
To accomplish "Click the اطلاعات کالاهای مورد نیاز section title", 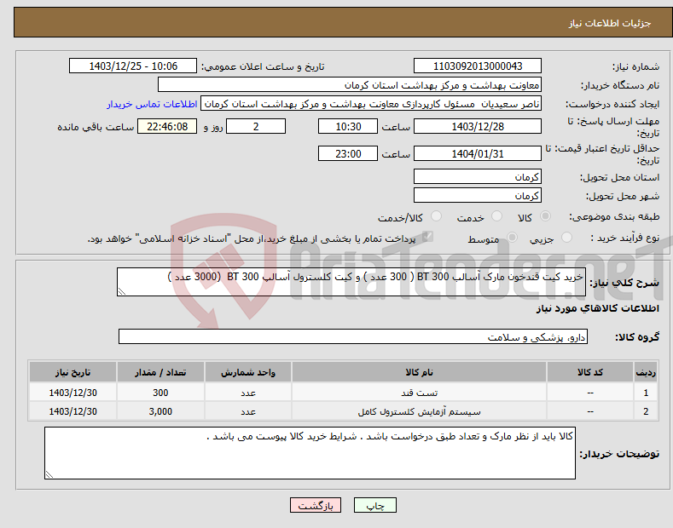I will pyautogui.click(x=597, y=308).
